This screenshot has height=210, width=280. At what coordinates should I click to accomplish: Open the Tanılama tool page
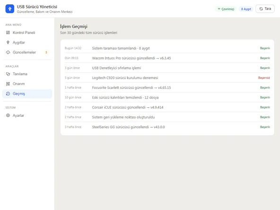pyautogui.click(x=27, y=74)
